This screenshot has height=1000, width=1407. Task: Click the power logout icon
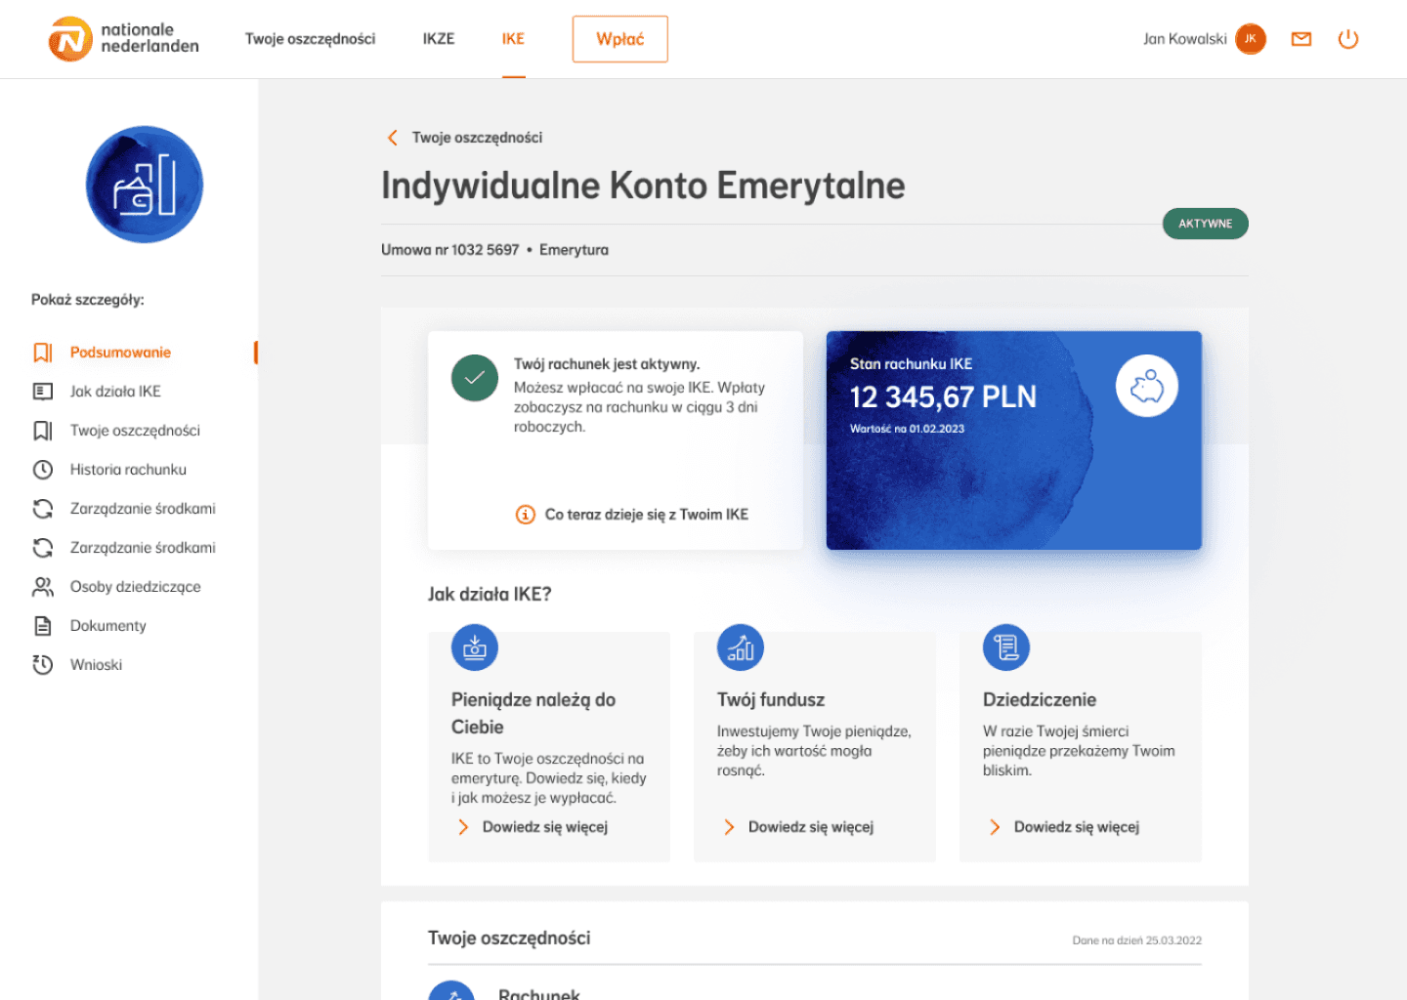tap(1348, 39)
